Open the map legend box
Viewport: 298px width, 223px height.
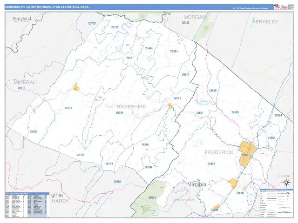pyautogui.click(x=276, y=203)
